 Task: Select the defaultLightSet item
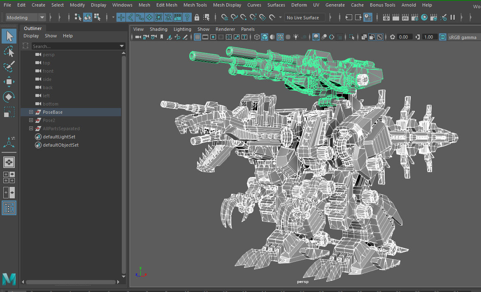coord(59,137)
